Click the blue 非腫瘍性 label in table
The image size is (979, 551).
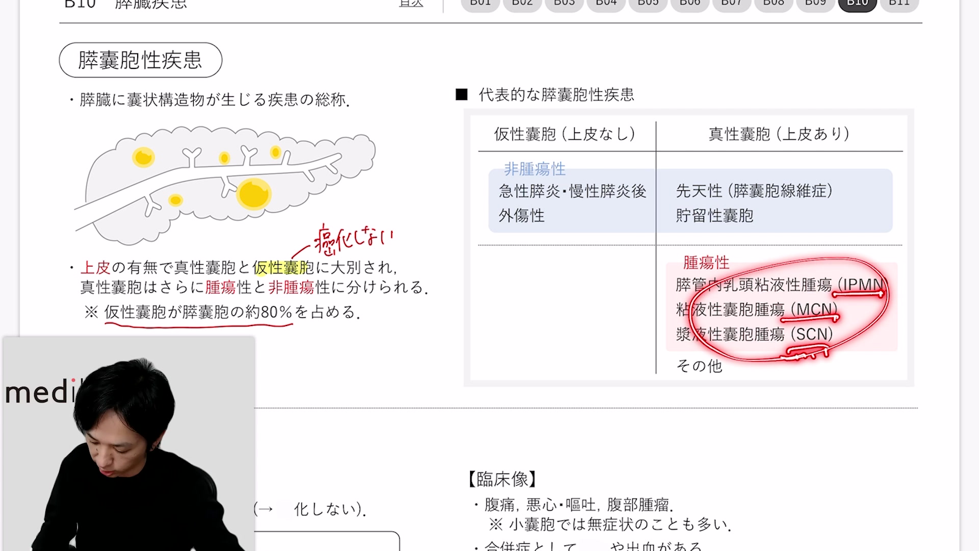pos(534,169)
